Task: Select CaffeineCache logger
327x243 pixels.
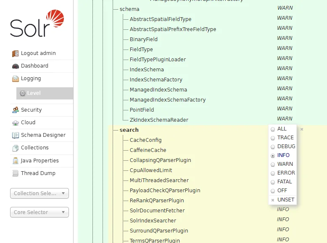Action: (148, 150)
